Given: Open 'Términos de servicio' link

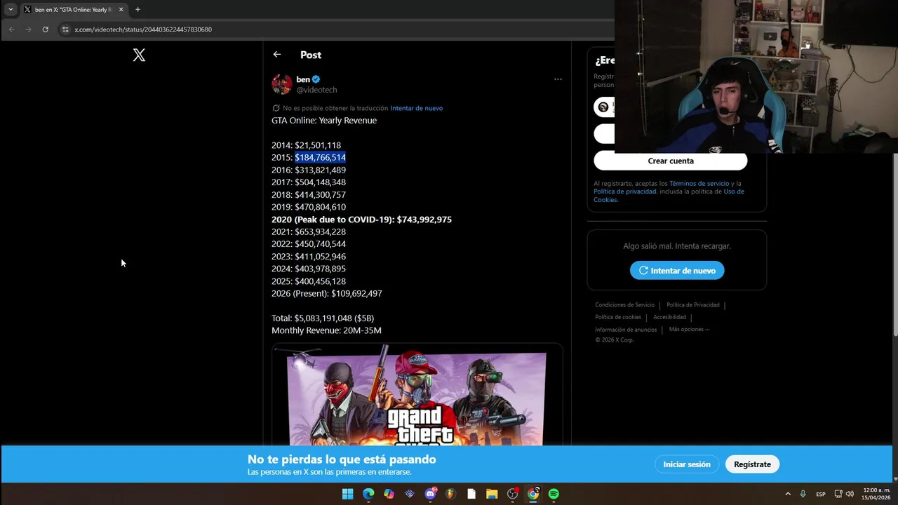Looking at the screenshot, I should point(699,184).
